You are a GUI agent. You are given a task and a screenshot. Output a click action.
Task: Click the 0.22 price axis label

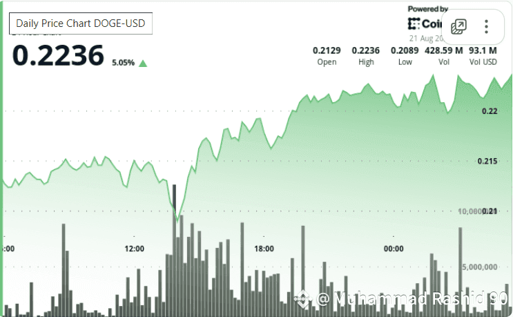[x=490, y=111]
